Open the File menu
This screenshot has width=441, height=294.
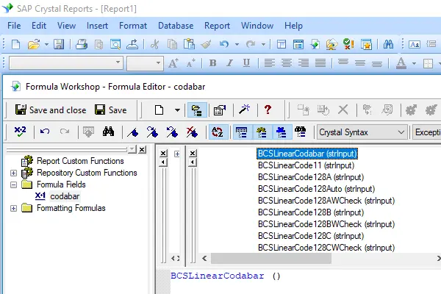coord(14,26)
